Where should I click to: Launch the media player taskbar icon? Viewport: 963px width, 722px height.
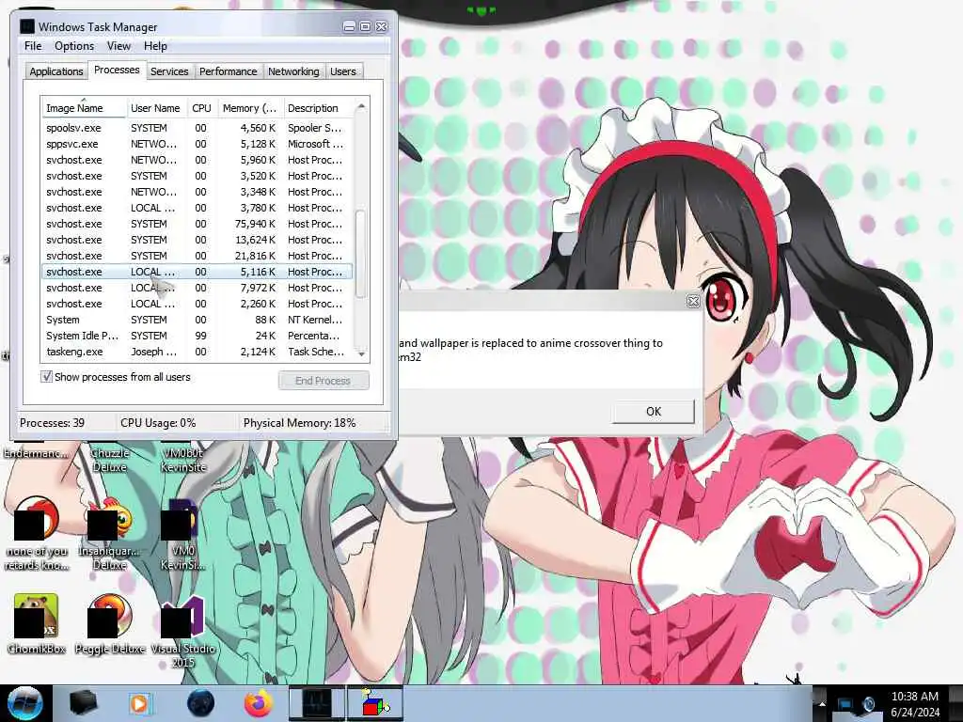[140, 703]
